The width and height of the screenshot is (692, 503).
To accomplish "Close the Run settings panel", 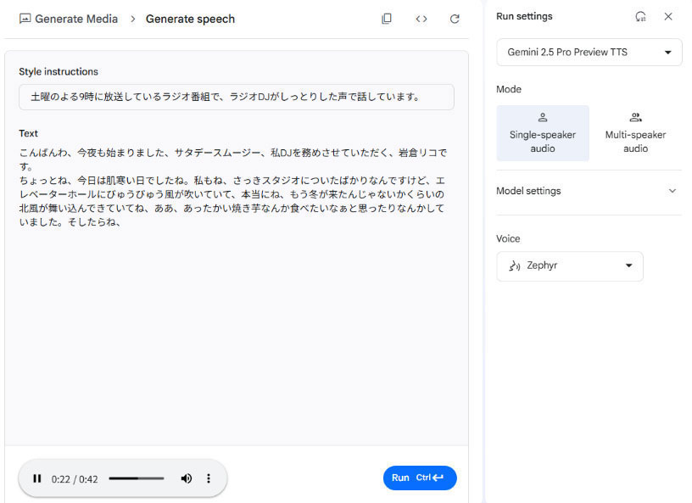I will click(668, 16).
